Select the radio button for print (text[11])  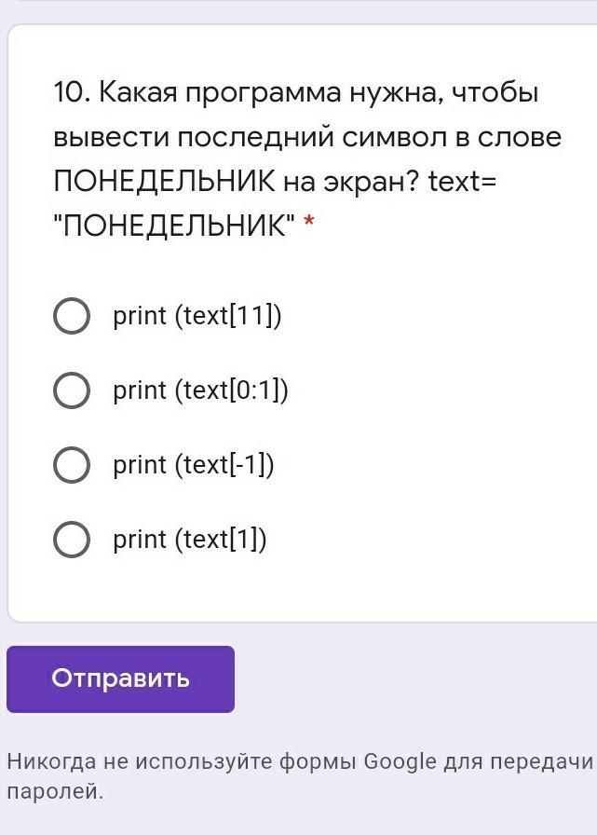(72, 316)
